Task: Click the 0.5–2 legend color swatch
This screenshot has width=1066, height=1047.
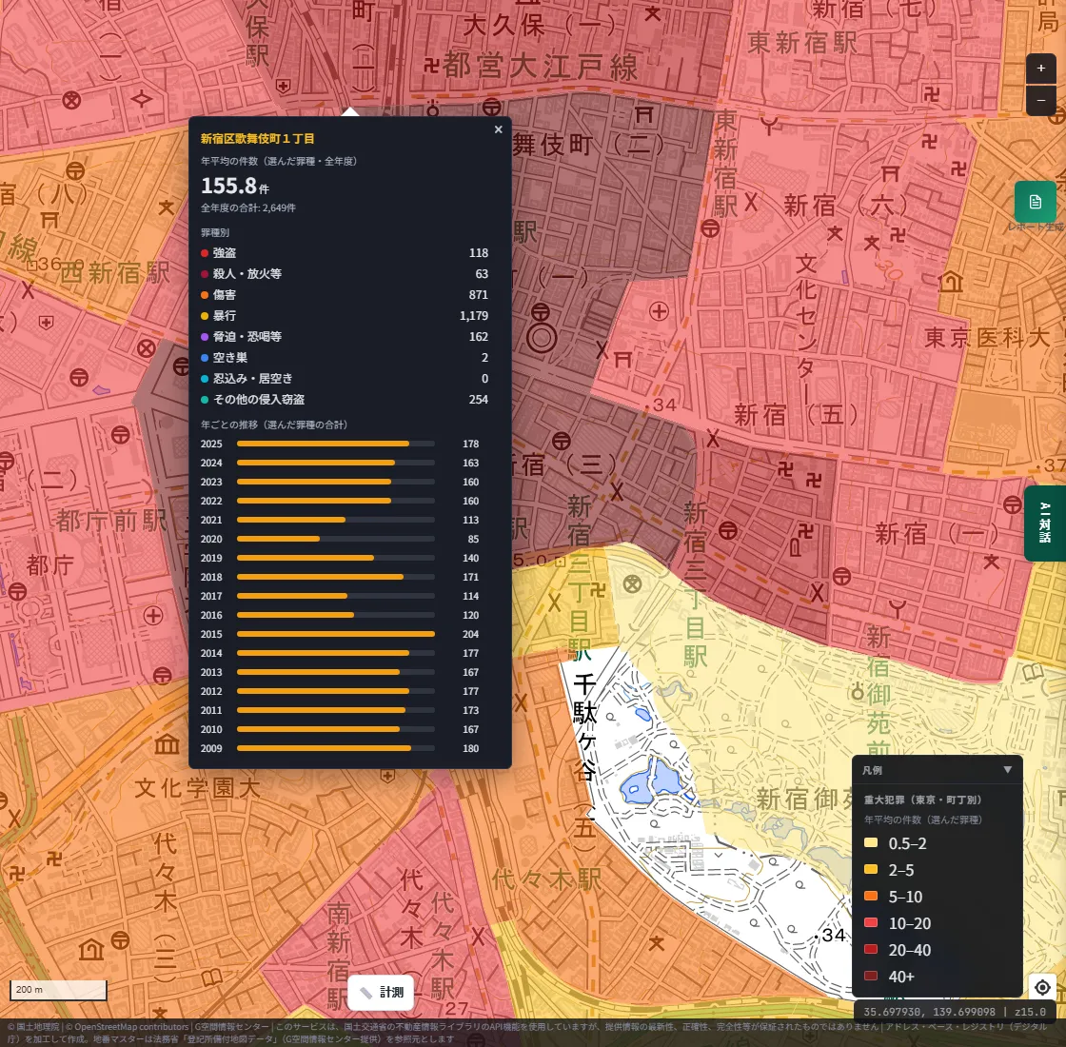Action: click(x=870, y=843)
